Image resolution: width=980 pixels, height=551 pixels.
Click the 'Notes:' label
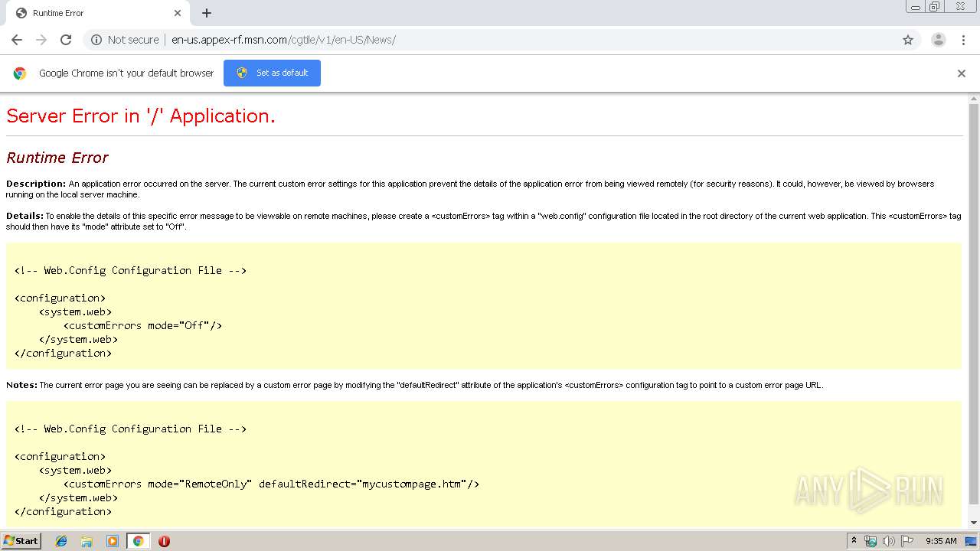(21, 385)
